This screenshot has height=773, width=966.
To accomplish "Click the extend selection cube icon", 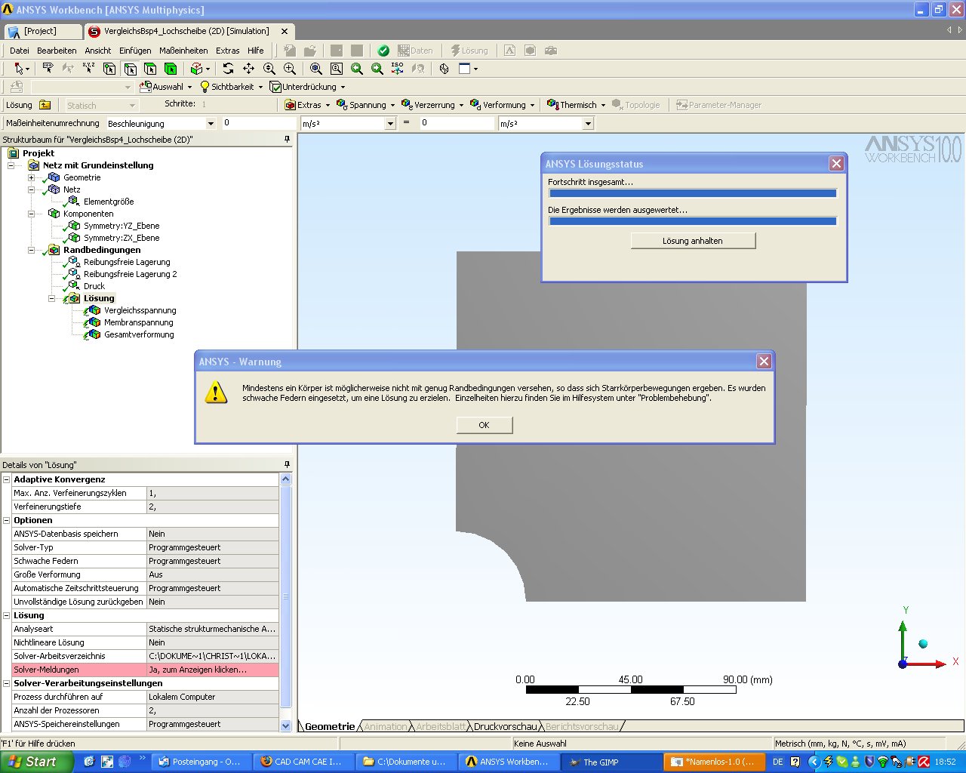I will click(x=198, y=69).
